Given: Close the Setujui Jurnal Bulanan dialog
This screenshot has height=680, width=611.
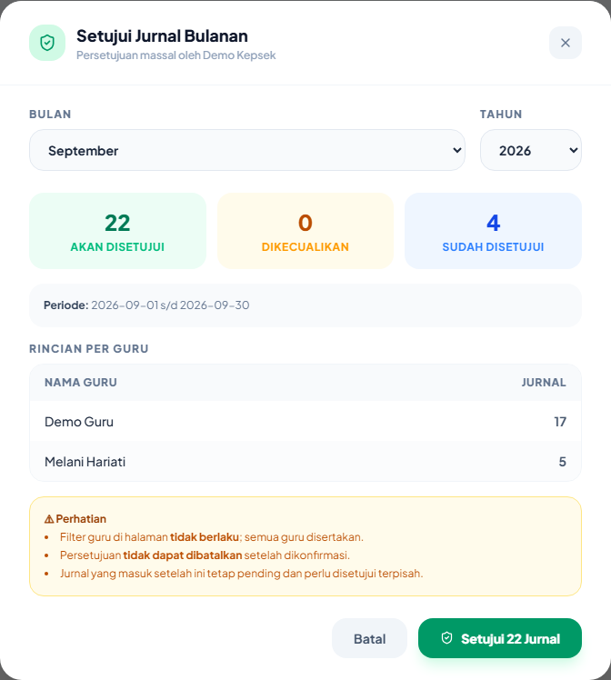Looking at the screenshot, I should [565, 43].
